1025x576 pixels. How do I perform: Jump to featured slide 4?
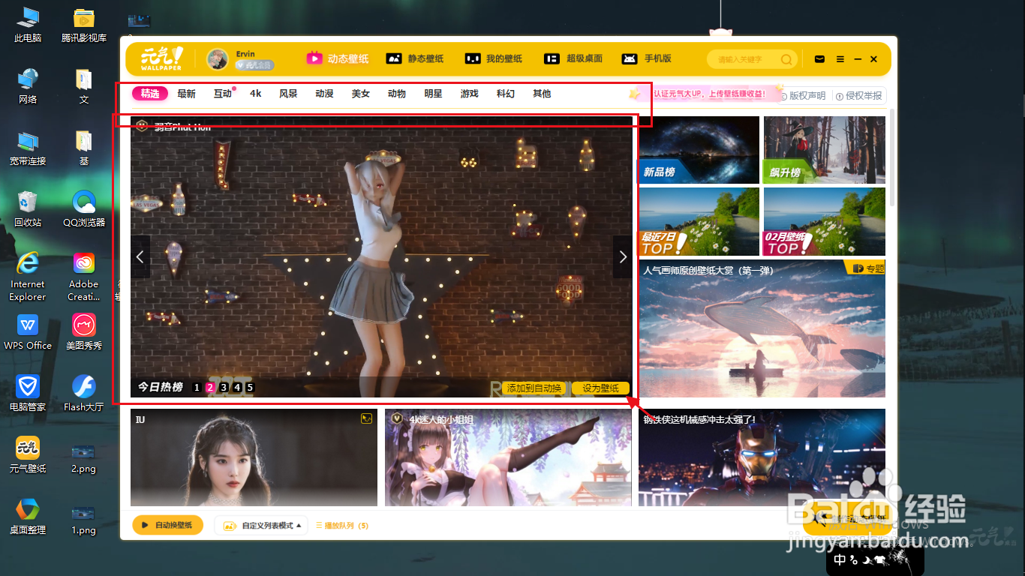coord(237,388)
